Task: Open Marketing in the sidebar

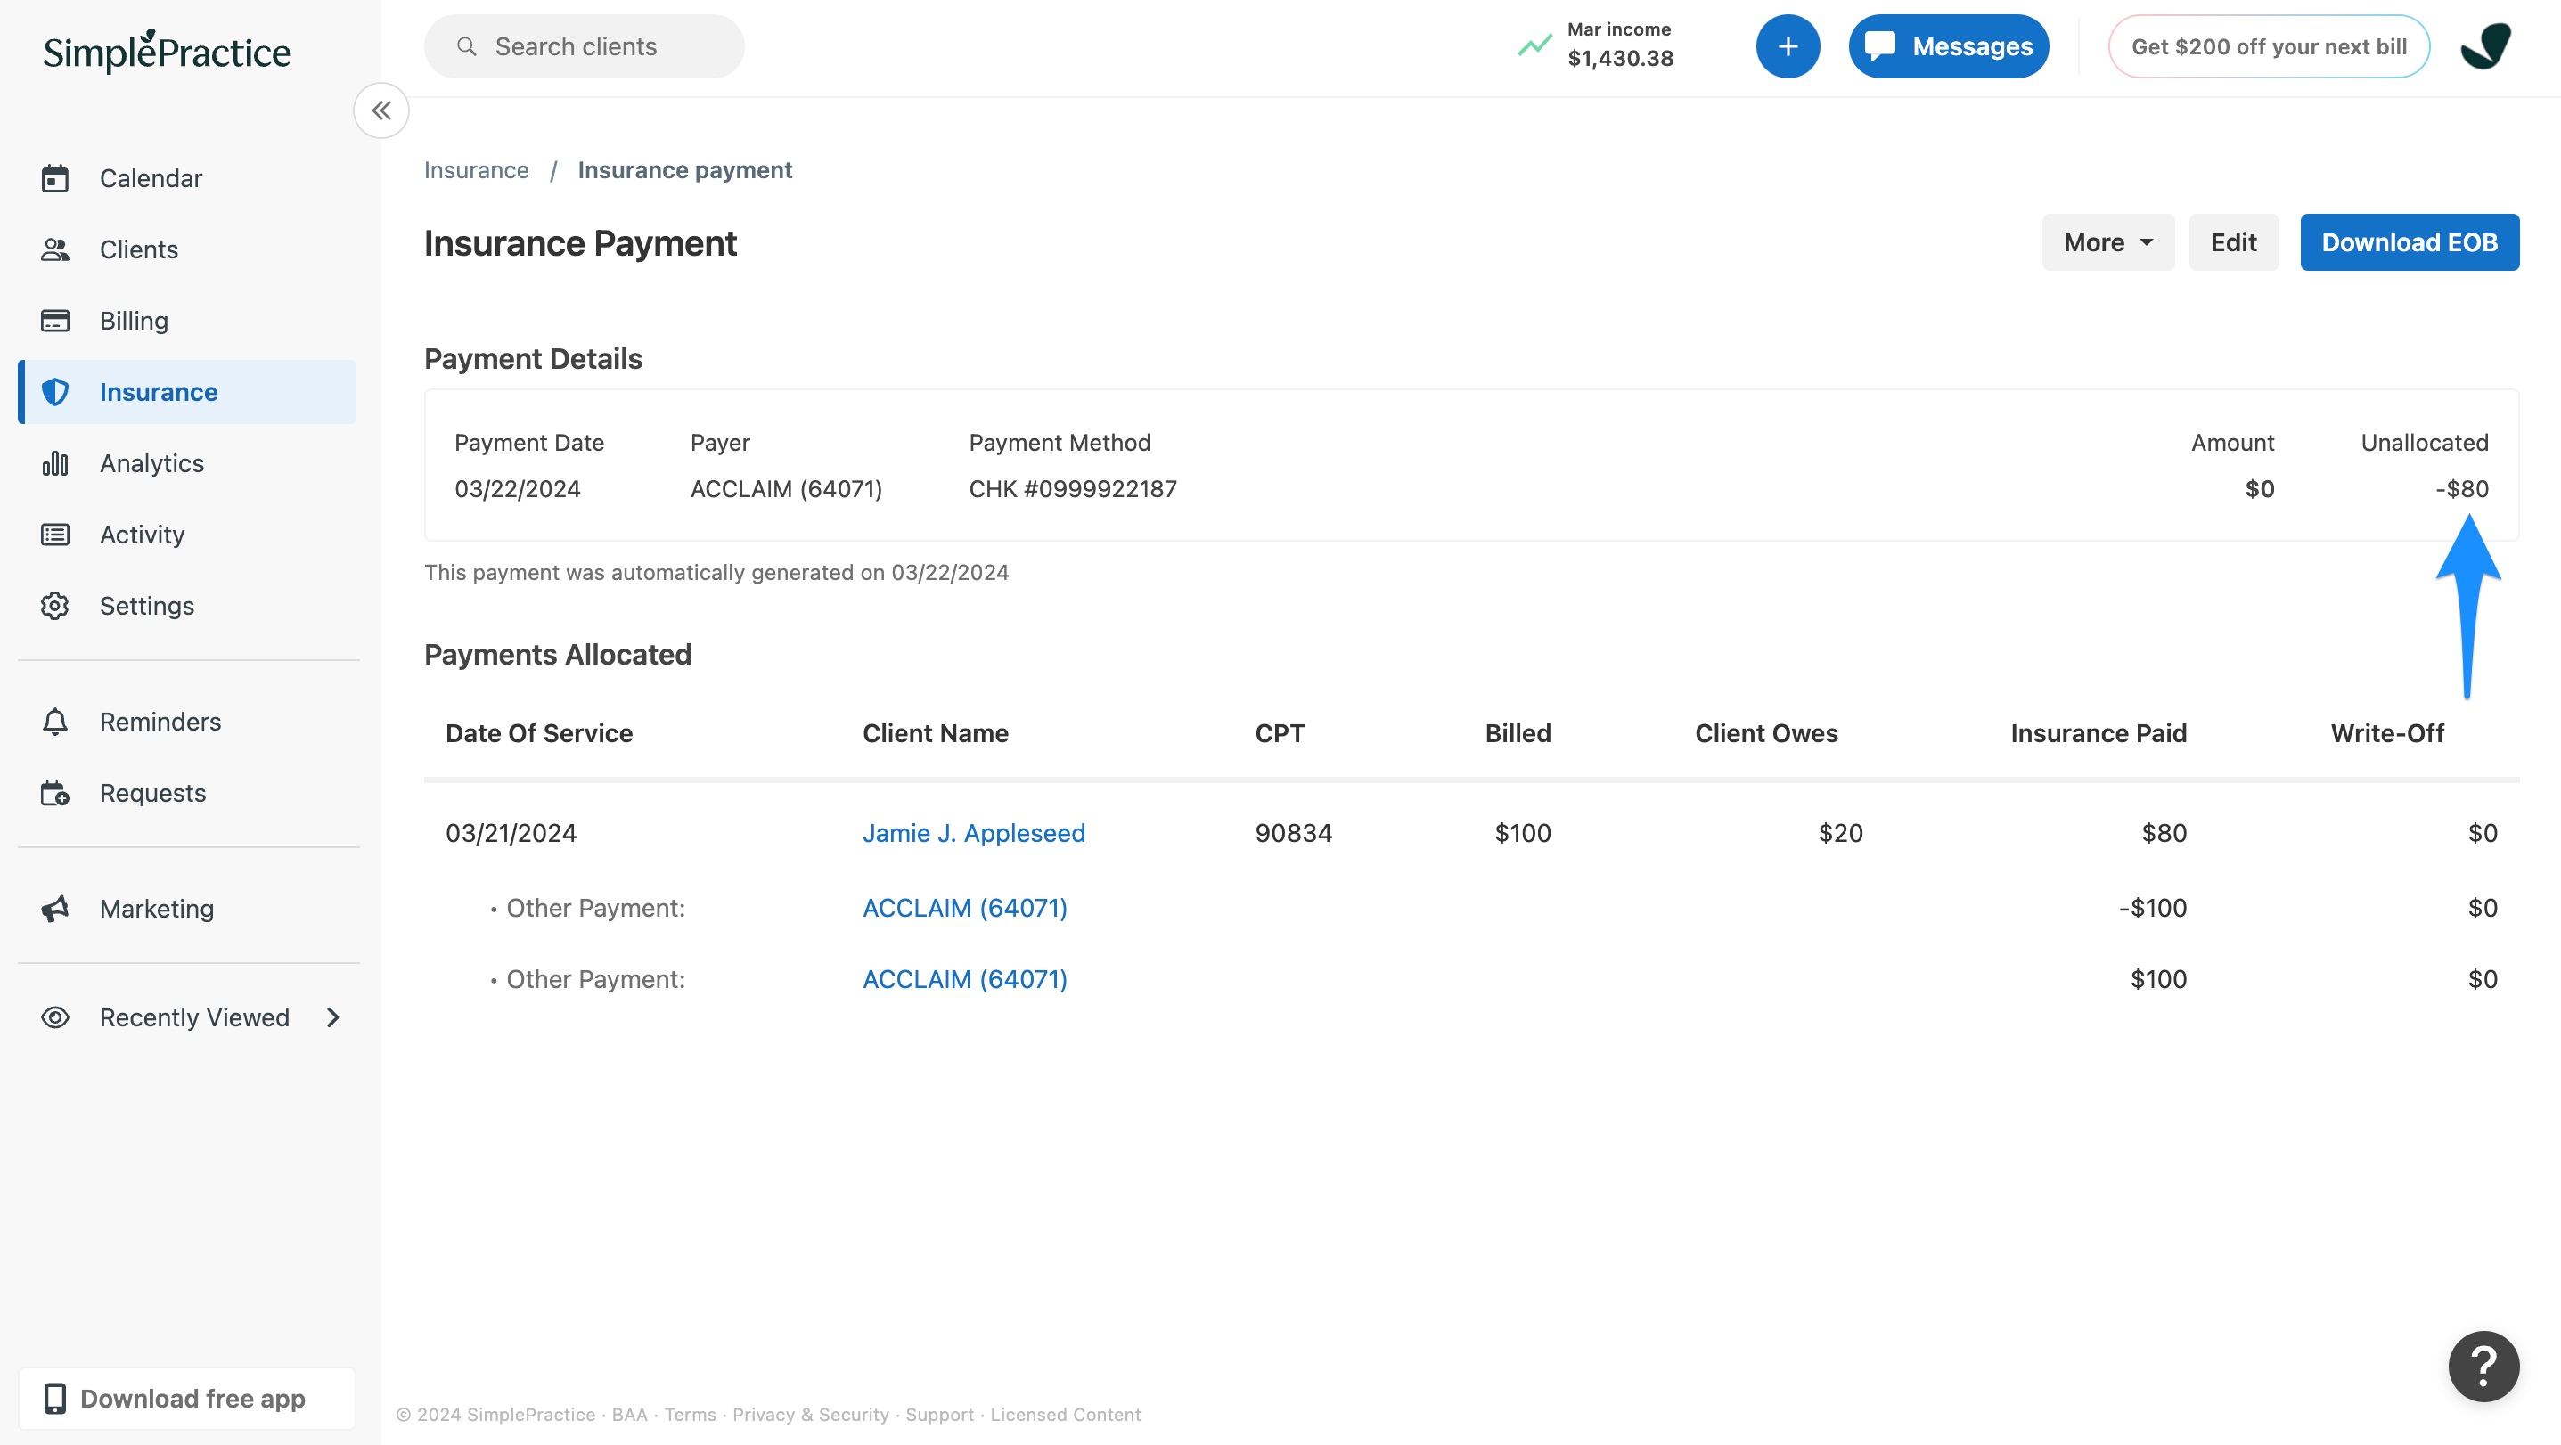Action: [187, 909]
